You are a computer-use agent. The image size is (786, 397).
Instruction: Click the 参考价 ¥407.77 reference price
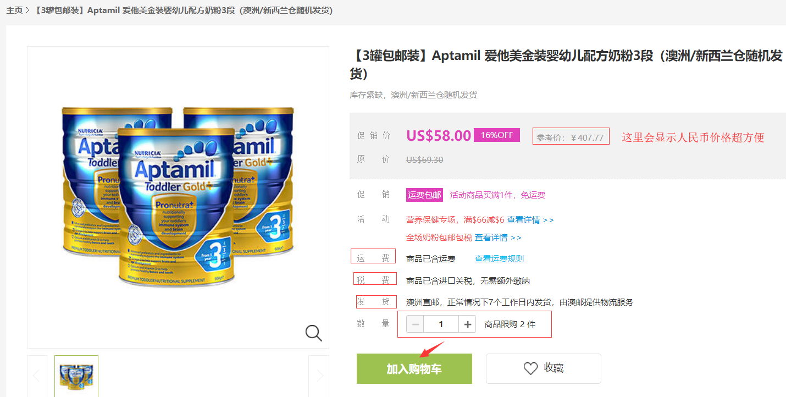tap(571, 137)
